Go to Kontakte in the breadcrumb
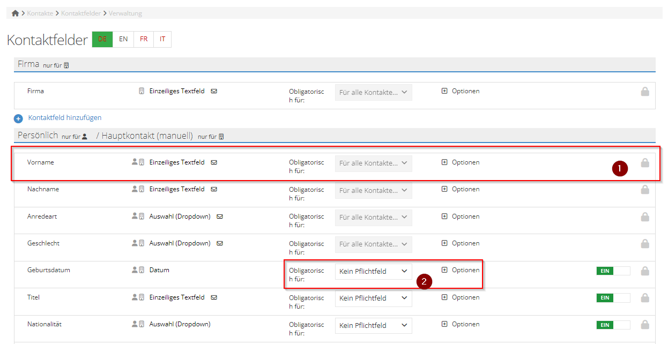 click(x=40, y=13)
